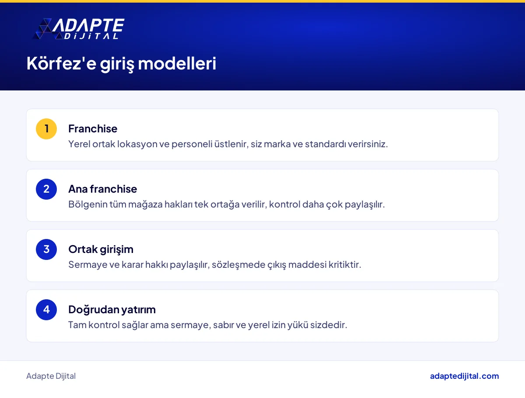Click the blue number 4 badge
The image size is (525, 398).
point(46,310)
